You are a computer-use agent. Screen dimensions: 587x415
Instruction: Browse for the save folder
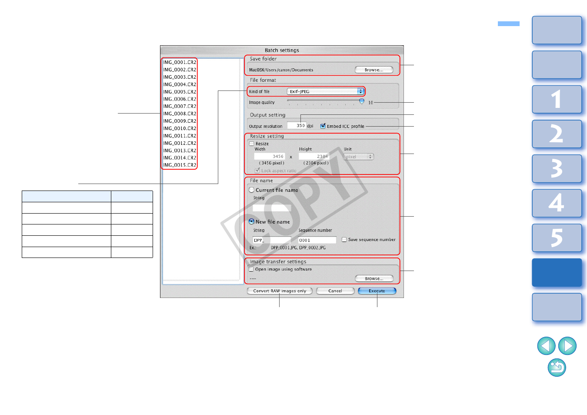click(x=374, y=70)
